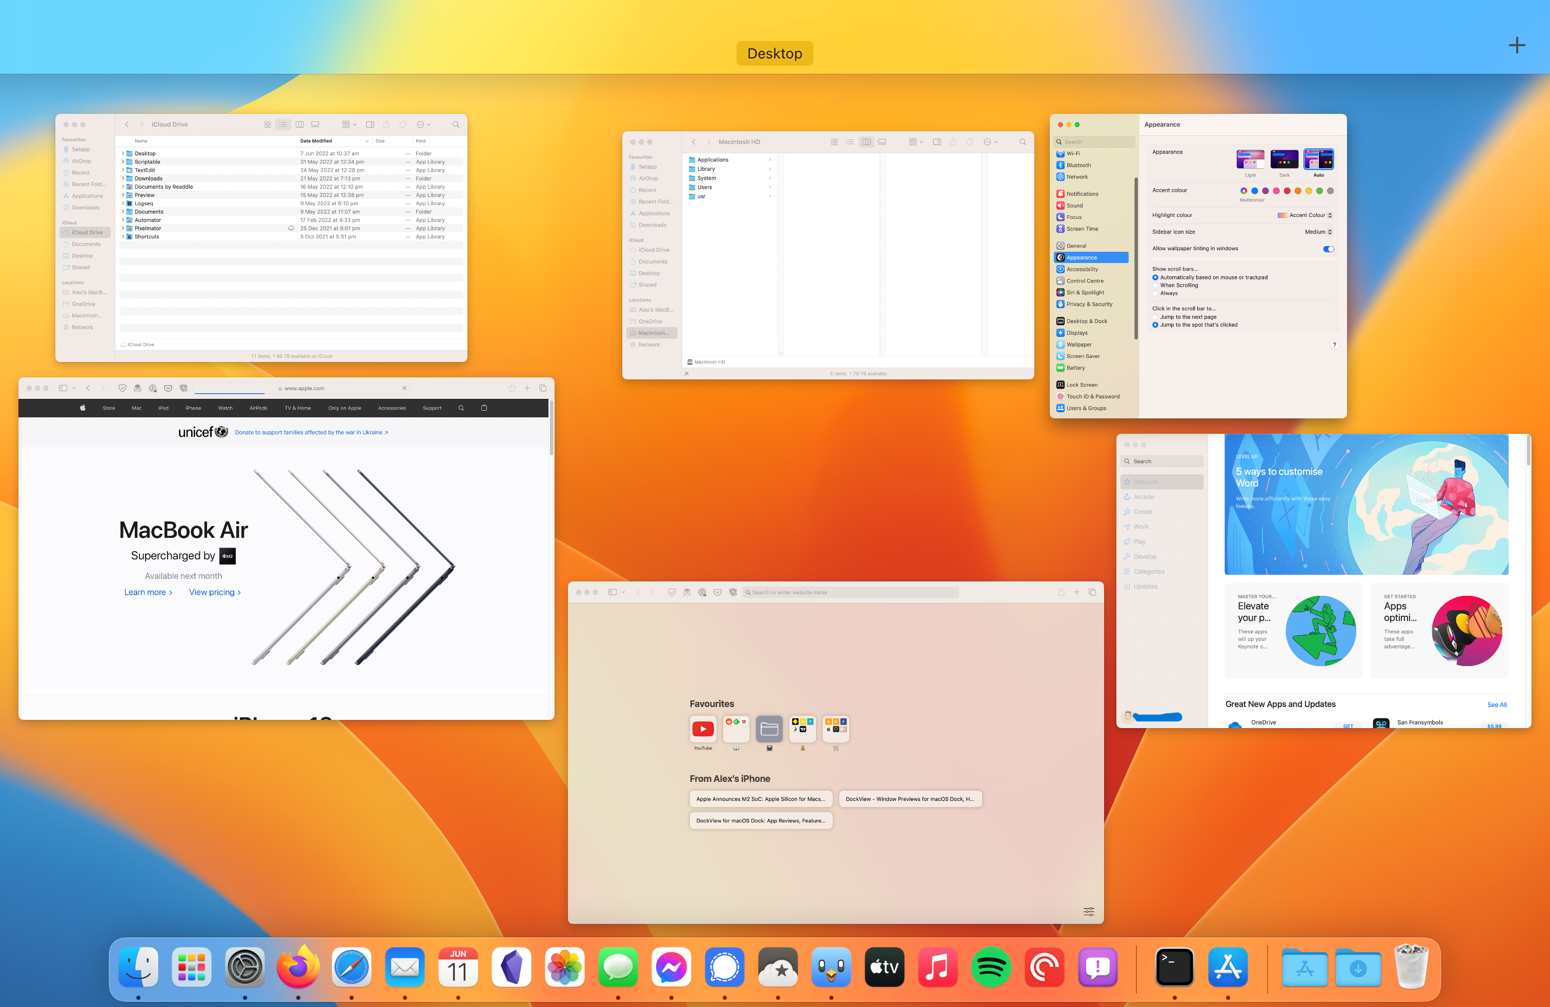
Task: Pick the purple accent colour swatch
Action: point(1266,191)
